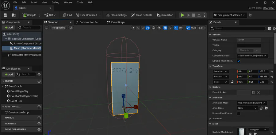Screen dimensions: 276x135
Task: Open camera speed setting
Action: tap(202, 28)
